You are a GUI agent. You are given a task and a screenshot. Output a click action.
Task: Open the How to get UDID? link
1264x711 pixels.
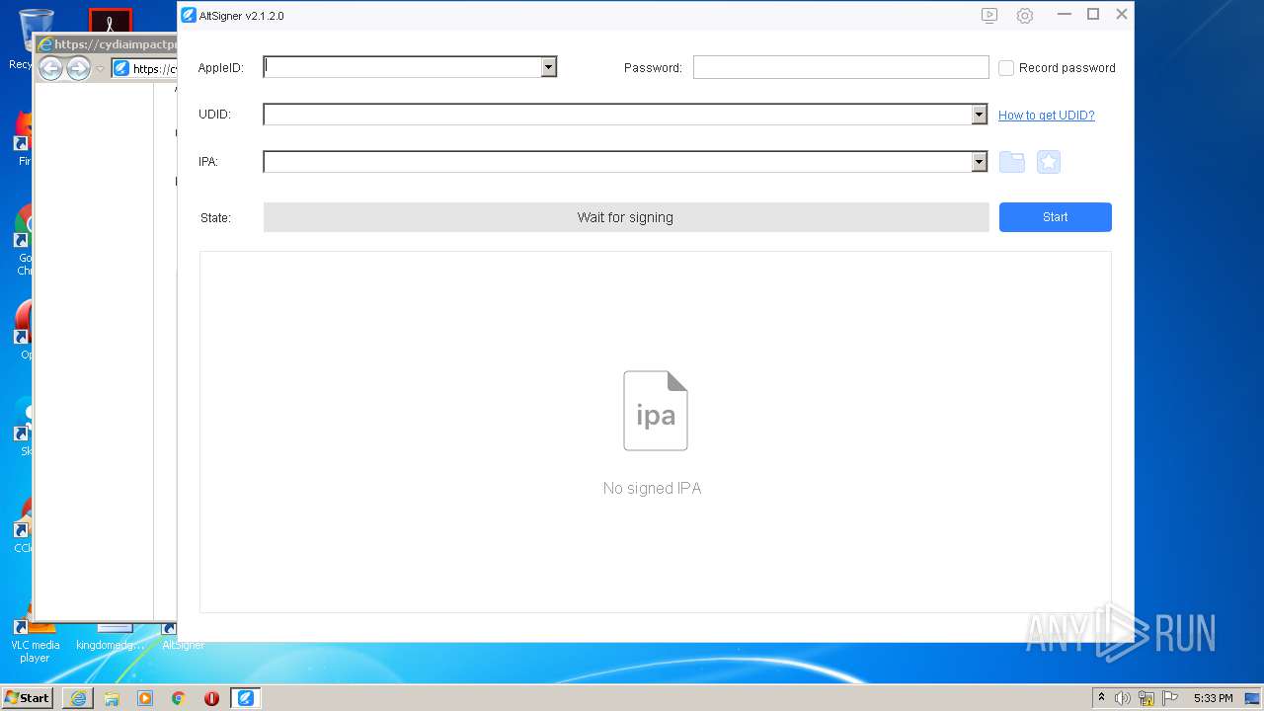[x=1047, y=116]
